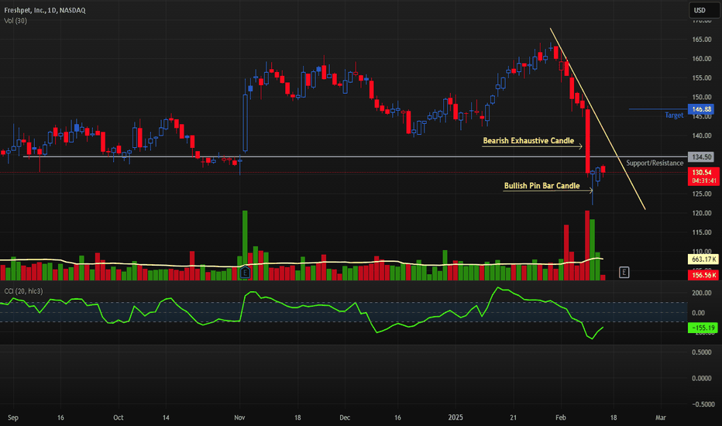The height and width of the screenshot is (426, 722).
Task: Click the 200.00 CCI scale label
Action: coord(701,293)
